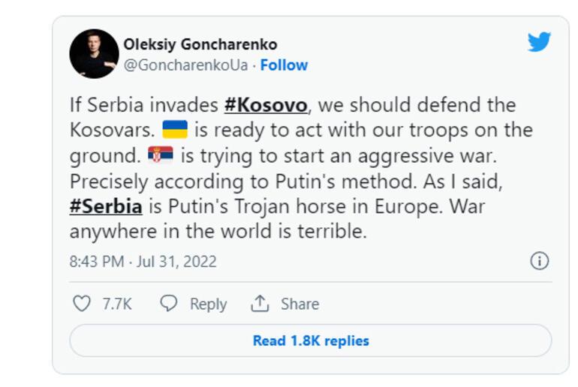Click the Reply text label

pos(208,304)
